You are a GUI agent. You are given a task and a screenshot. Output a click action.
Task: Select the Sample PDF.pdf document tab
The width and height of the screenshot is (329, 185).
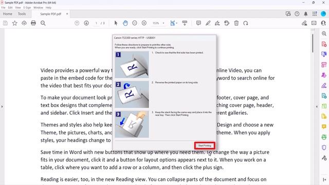50,14
